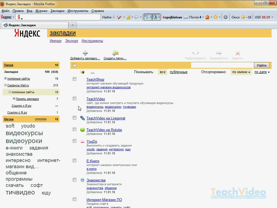Viewport: 277px width, 208px height.
Task: Click the page translation toolbar icon
Action: 155,17
